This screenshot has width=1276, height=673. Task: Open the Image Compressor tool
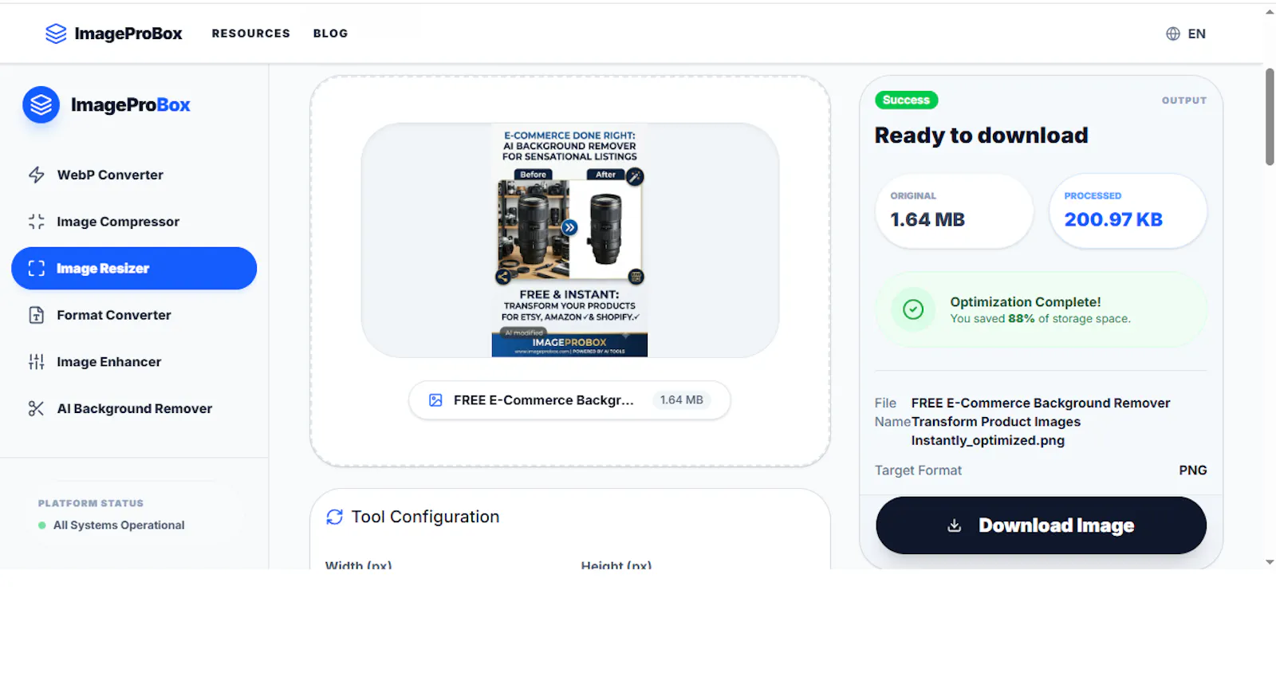coord(134,222)
